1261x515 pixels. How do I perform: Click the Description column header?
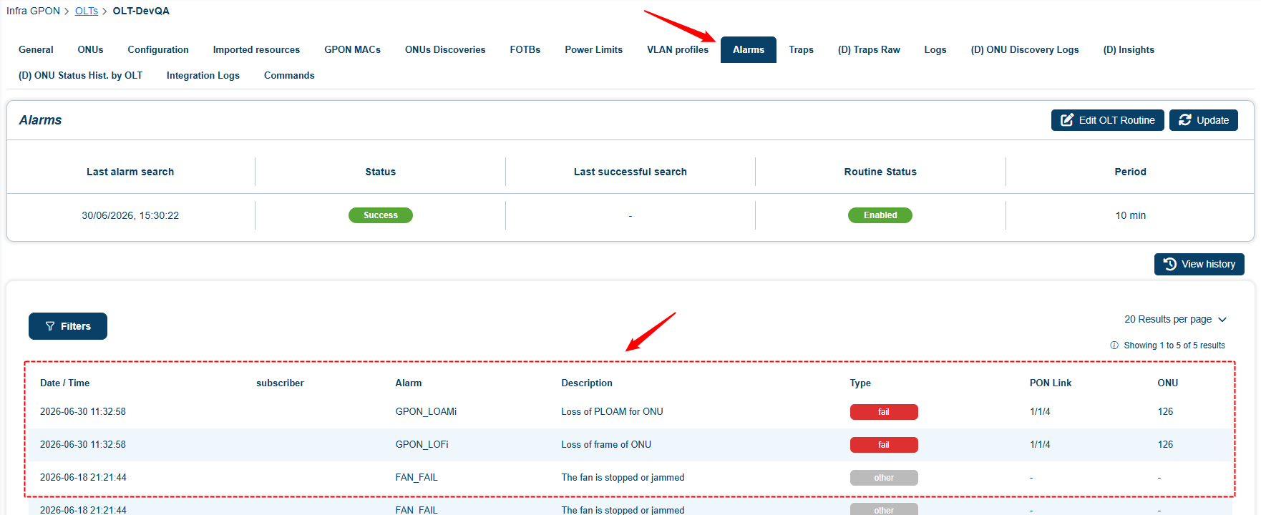(x=587, y=383)
